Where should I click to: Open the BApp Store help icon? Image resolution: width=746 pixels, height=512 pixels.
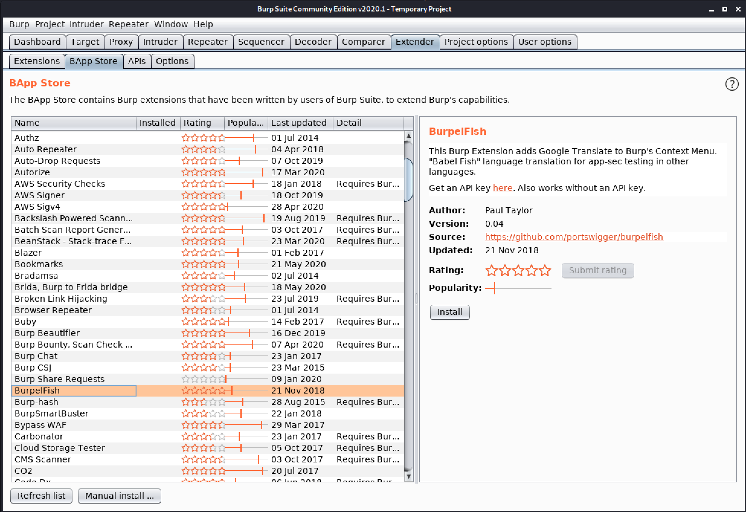pos(732,84)
